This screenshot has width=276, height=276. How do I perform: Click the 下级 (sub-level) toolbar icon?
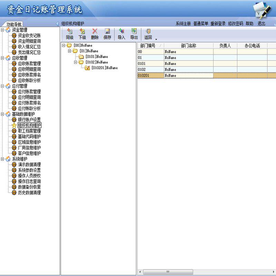point(82,34)
